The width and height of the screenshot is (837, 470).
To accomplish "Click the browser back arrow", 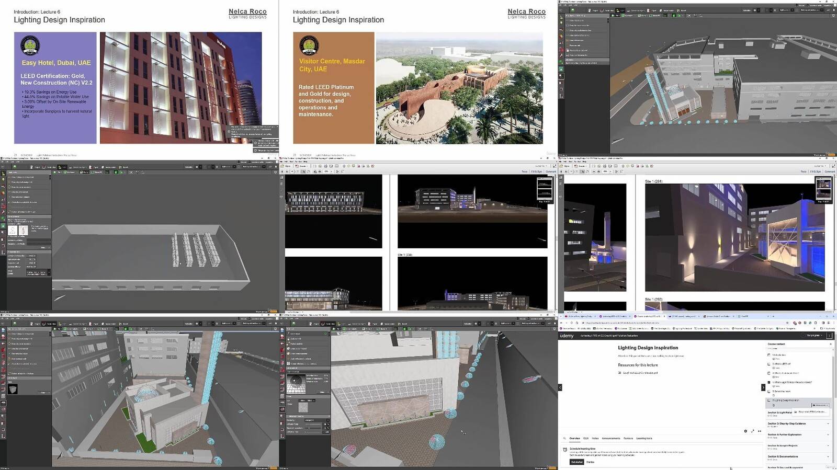I will [x=561, y=323].
